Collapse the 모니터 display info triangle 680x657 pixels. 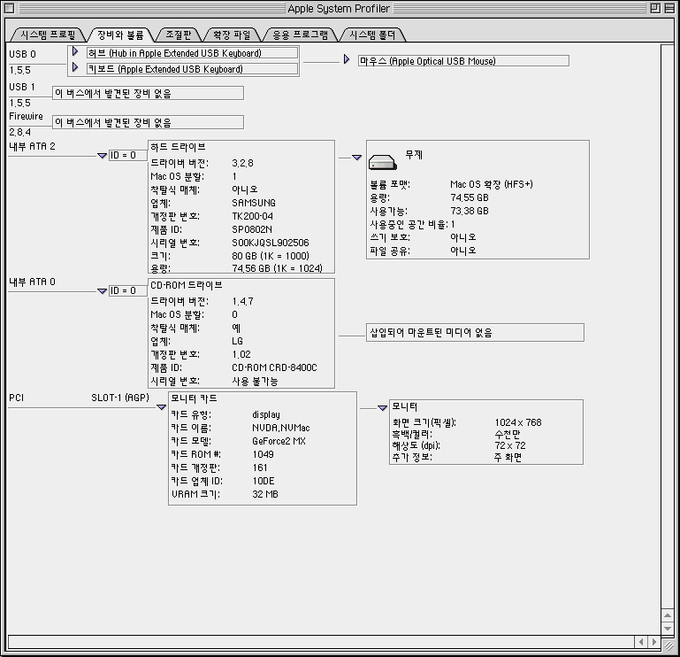coord(382,407)
